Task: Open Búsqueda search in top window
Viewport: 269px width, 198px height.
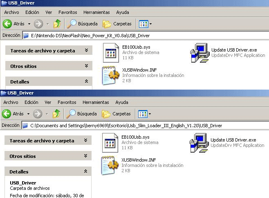Action: 83,24
